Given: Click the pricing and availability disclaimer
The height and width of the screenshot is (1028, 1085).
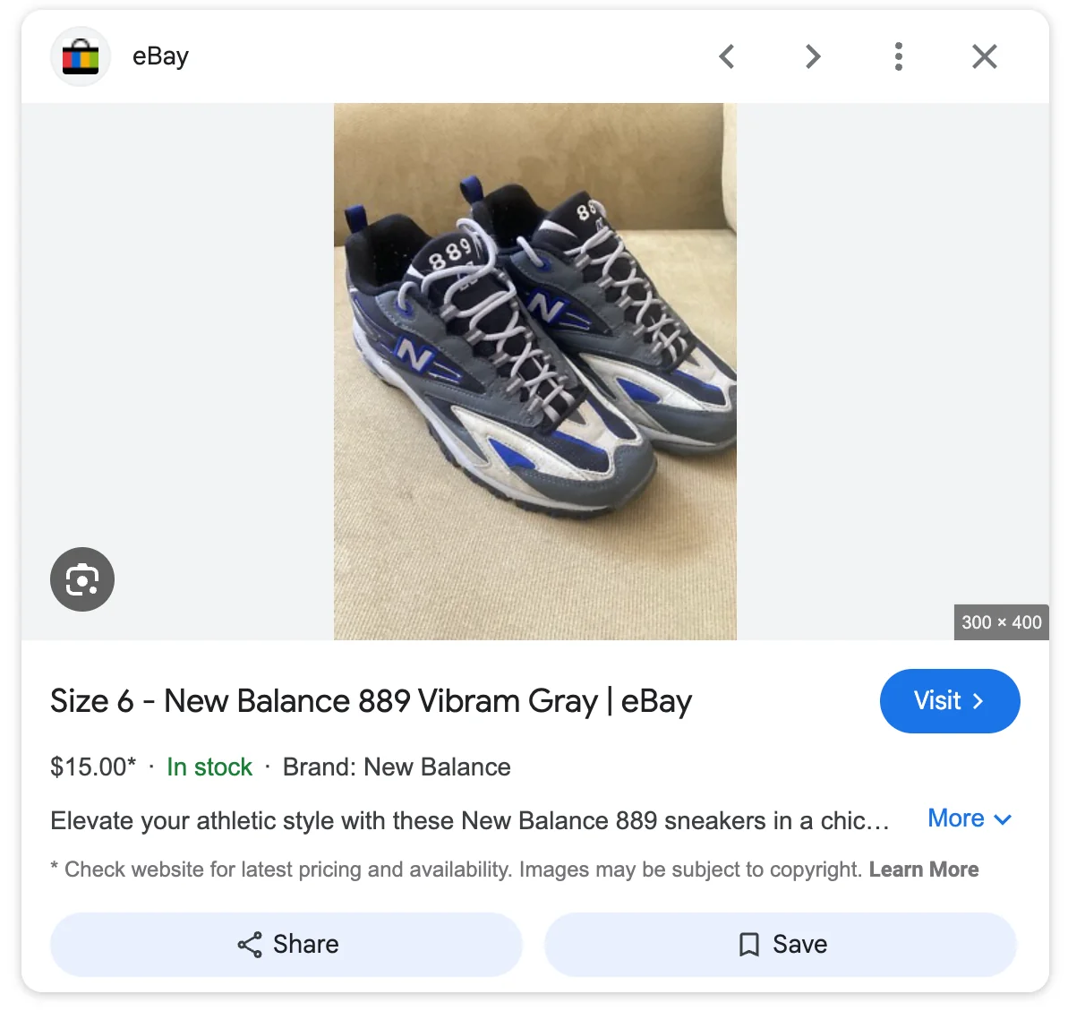Looking at the screenshot, I should [x=457, y=870].
